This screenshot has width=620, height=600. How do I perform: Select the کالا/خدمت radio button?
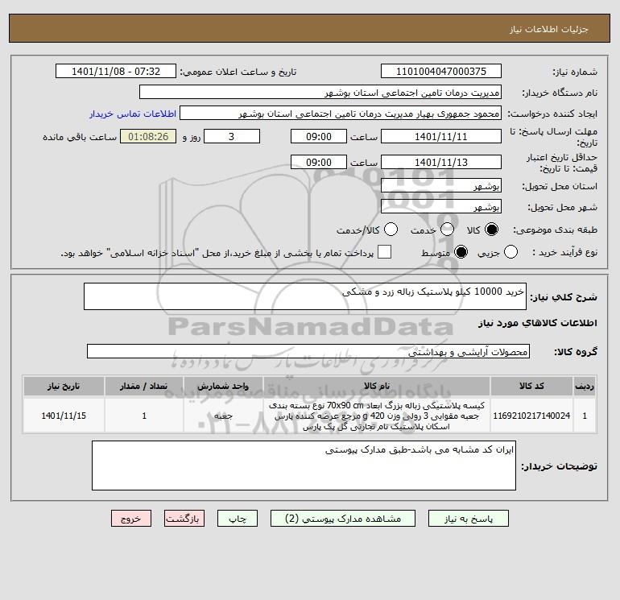coord(391,230)
